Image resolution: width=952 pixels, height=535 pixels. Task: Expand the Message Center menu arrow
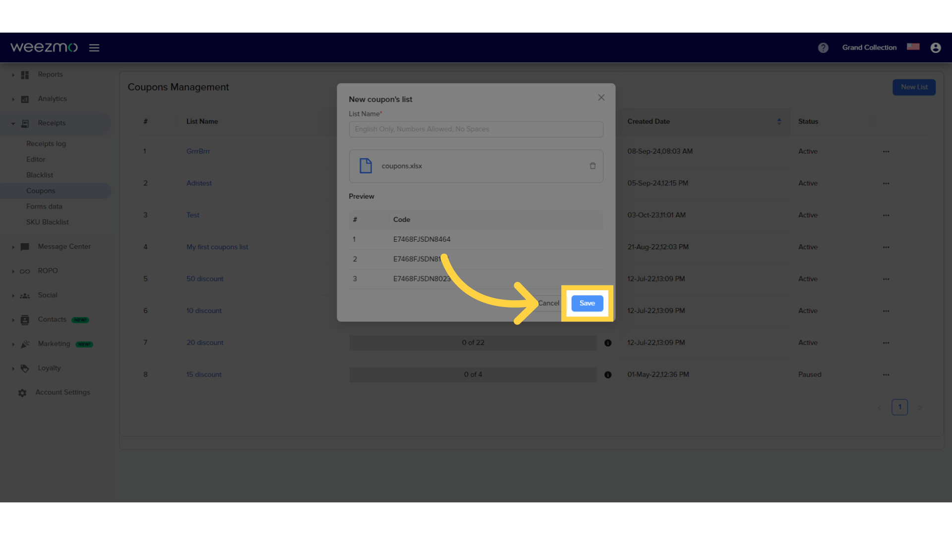(x=13, y=247)
